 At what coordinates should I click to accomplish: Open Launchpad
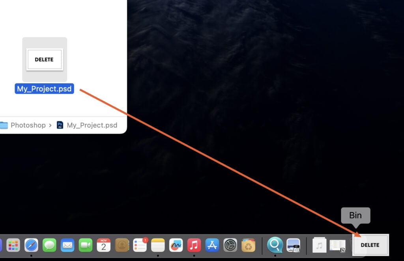click(x=13, y=245)
